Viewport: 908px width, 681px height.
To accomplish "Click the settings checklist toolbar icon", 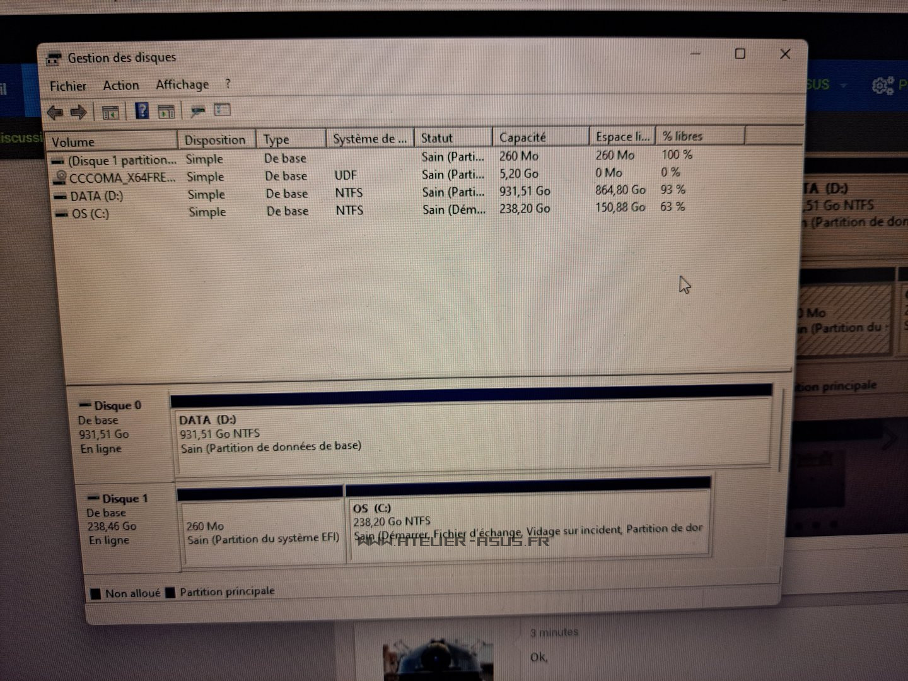I will click(x=223, y=110).
